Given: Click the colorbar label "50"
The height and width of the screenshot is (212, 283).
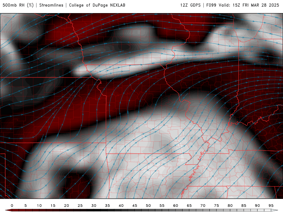Looking at the screenshot, I should coord(148,206).
